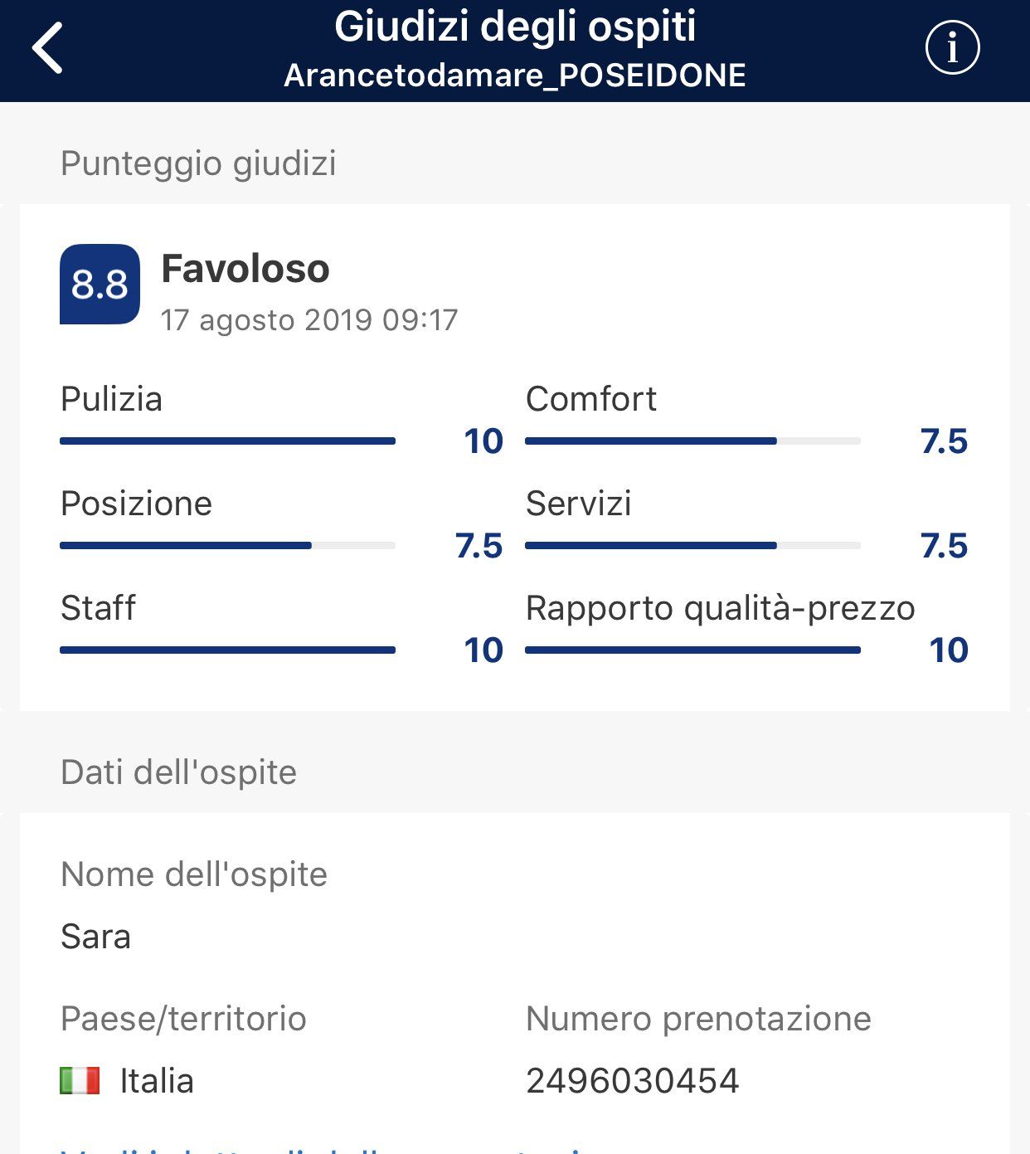
Task: Tap the Italian flag icon
Action: pyautogui.click(x=80, y=1080)
